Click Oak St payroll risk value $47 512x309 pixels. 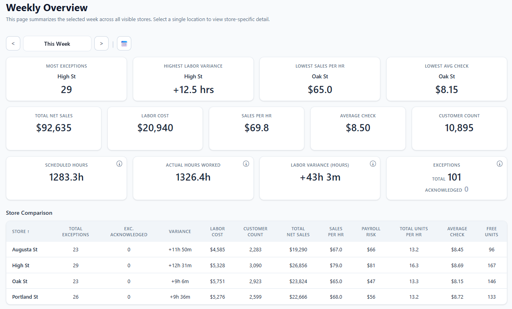(x=371, y=281)
